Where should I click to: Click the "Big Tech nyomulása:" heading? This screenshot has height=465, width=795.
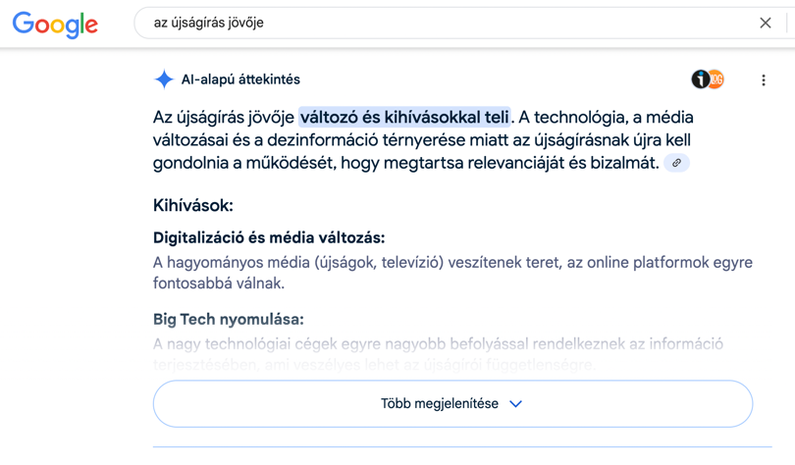click(229, 319)
